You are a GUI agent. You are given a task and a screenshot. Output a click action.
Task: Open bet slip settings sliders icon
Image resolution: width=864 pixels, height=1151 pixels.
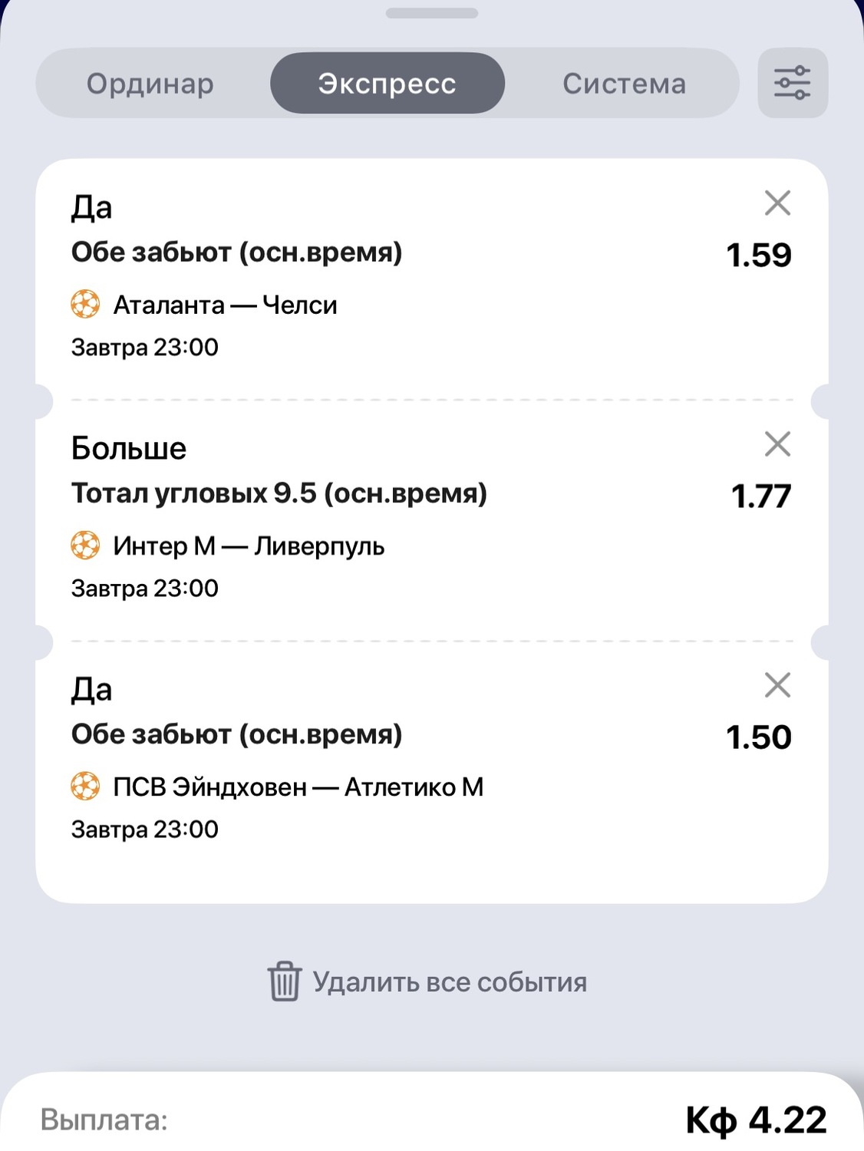[792, 83]
